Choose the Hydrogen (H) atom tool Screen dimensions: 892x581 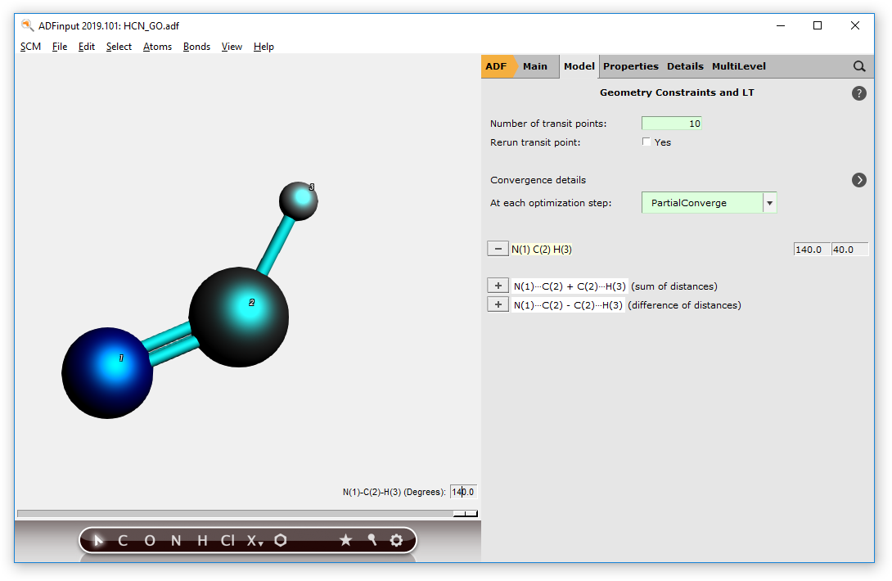point(202,540)
